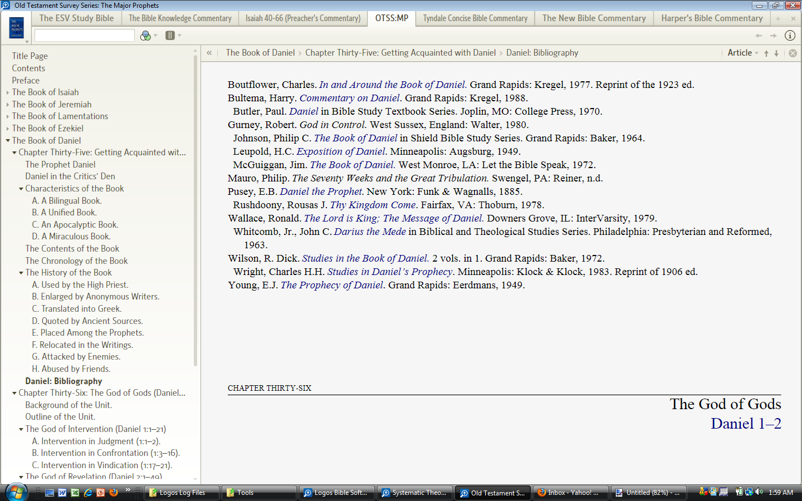This screenshot has width=802, height=501.
Task: Open the resource information icon
Action: [790, 36]
